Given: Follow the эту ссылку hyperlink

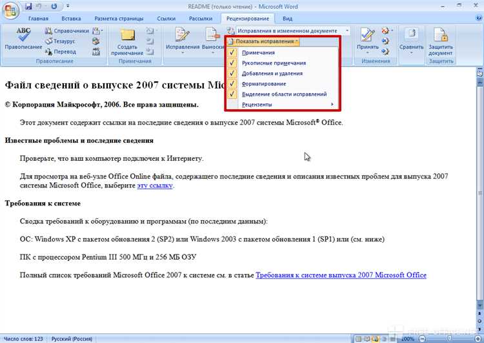Looking at the screenshot, I should click(x=155, y=186).
